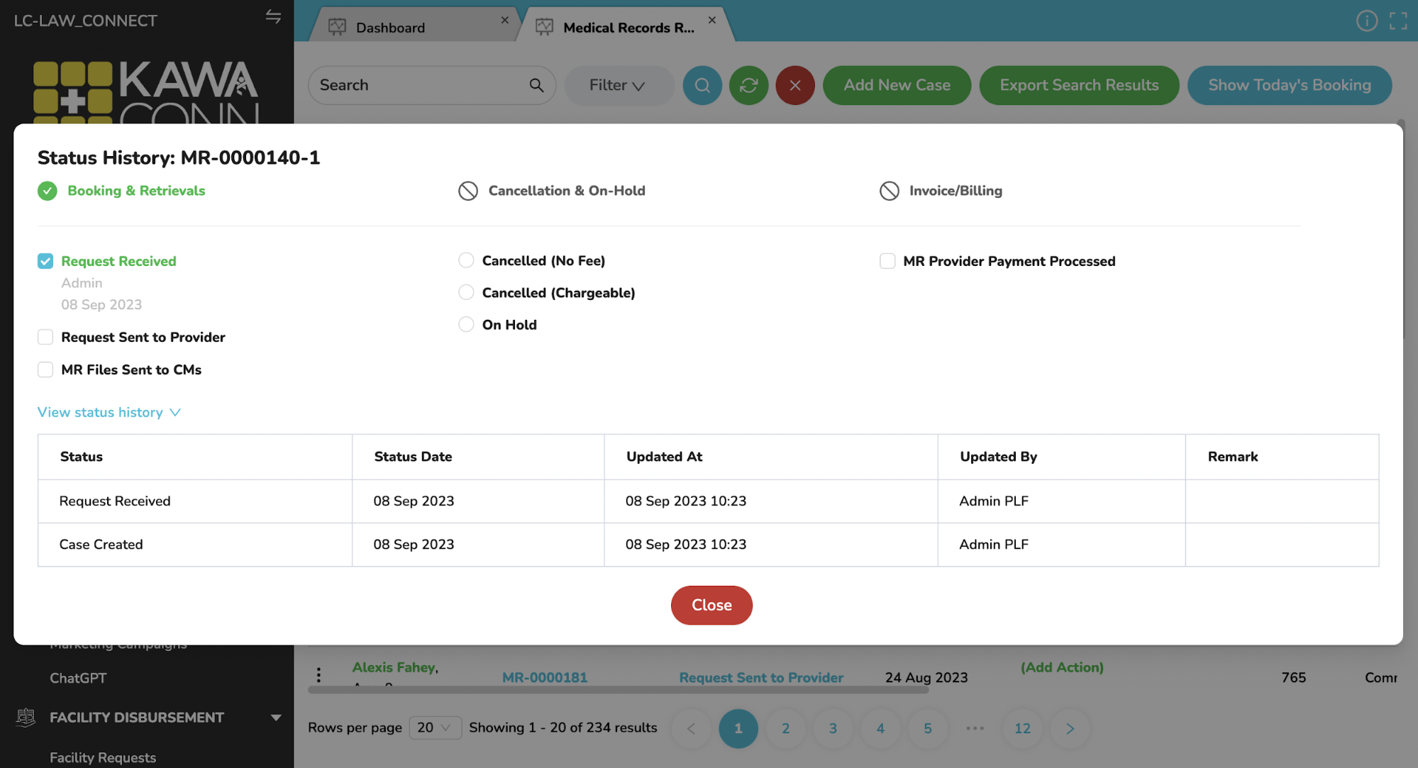Viewport: 1418px width, 768px height.
Task: Switch to the Dashboard tab
Action: 390,27
